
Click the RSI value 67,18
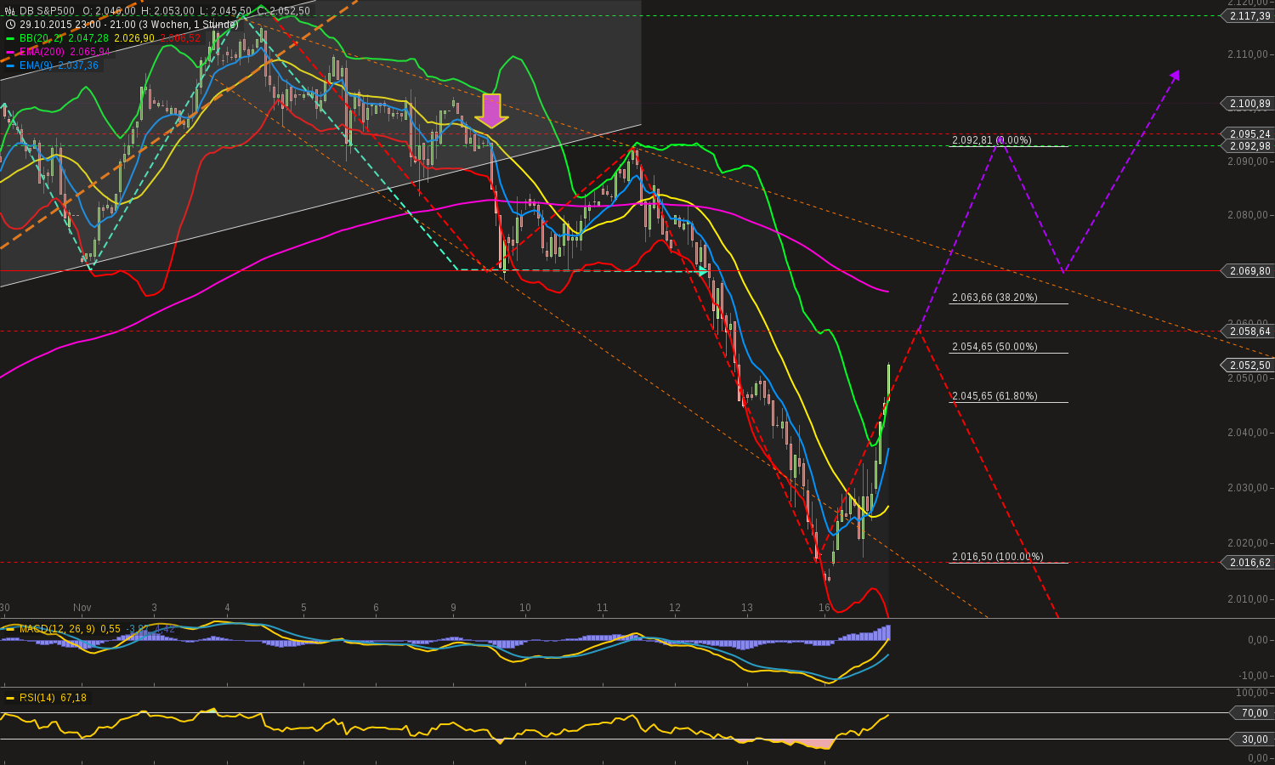point(73,698)
